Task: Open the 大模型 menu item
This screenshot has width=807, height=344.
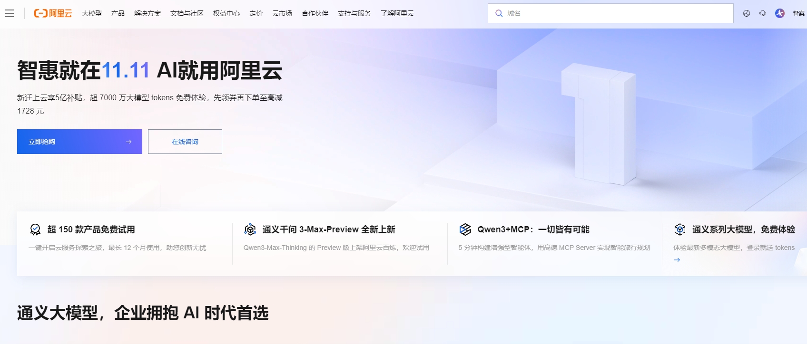Action: (91, 13)
